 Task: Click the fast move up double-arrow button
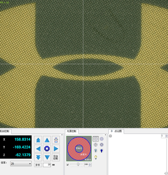[x=38, y=140]
